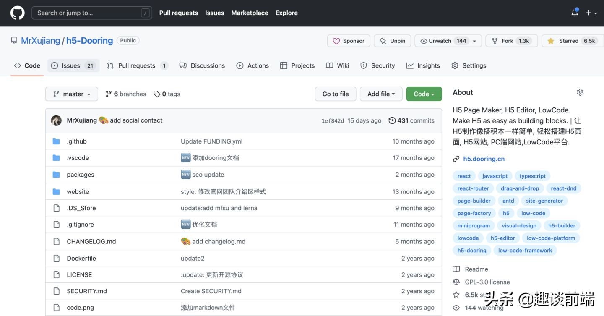Image resolution: width=604 pixels, height=316 pixels.
Task: Select the h5-editor topic tag
Action: point(502,238)
